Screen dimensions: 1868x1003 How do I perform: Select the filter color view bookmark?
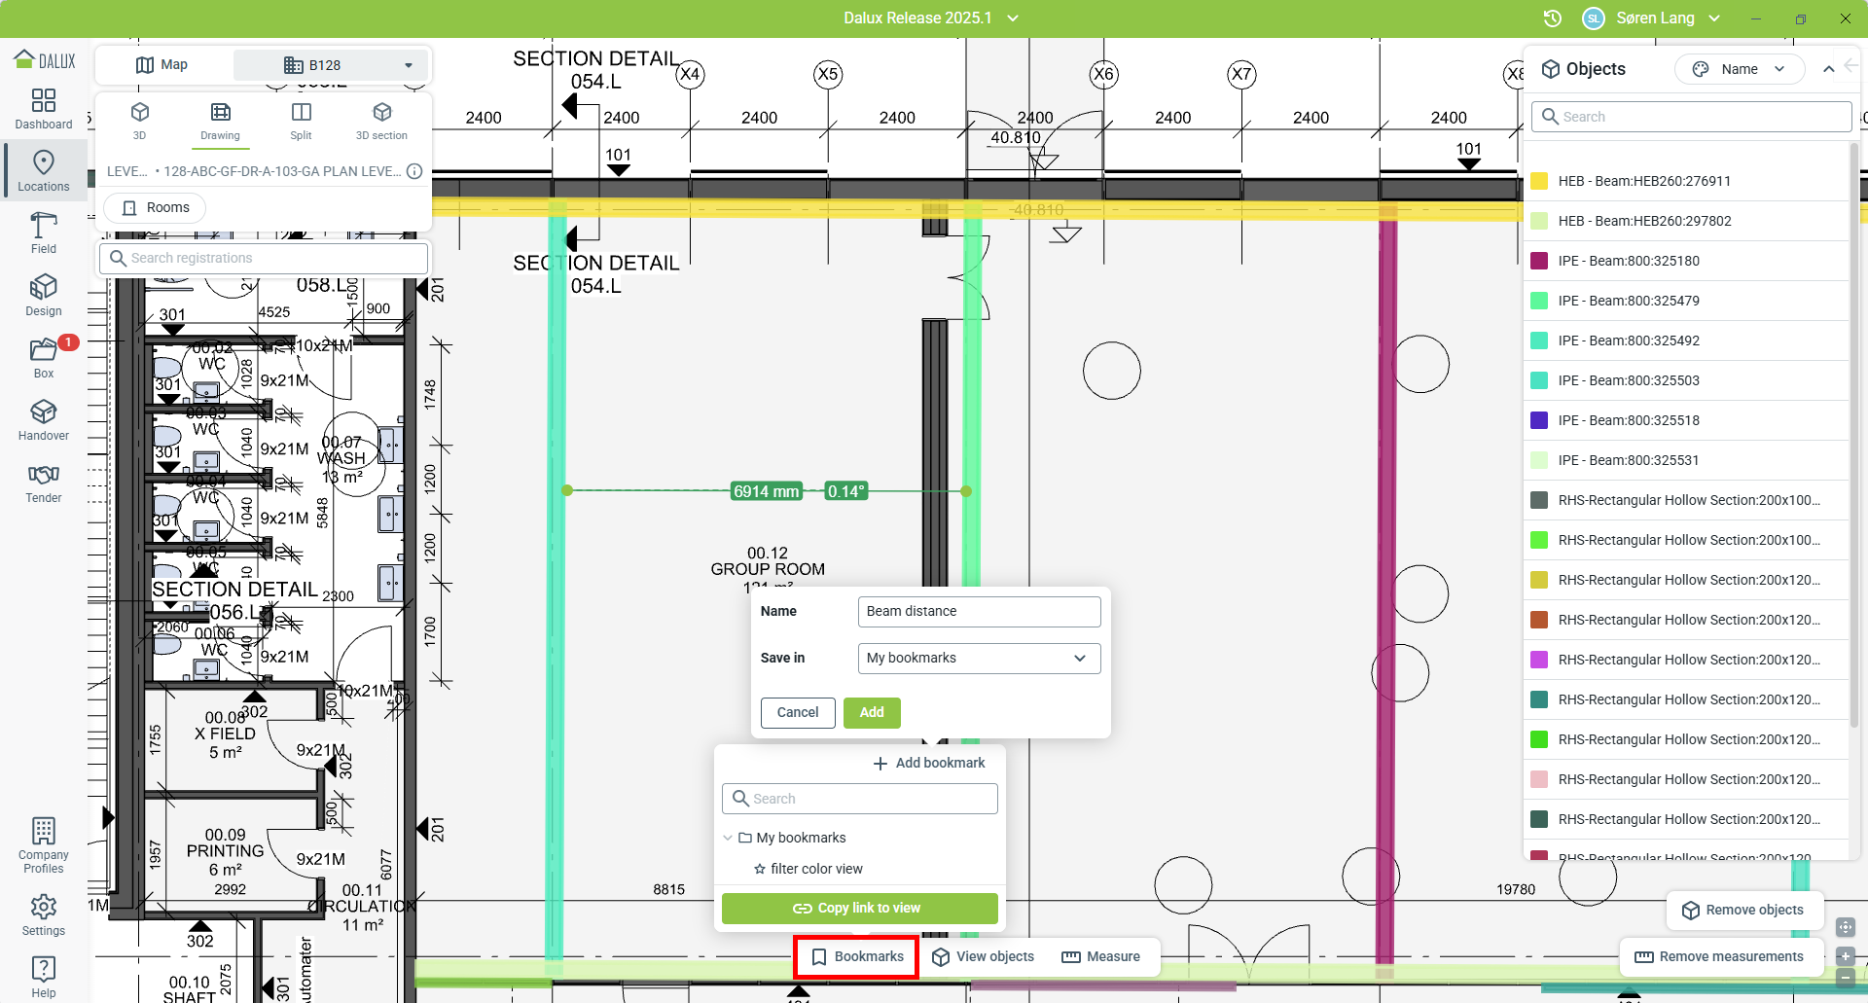pos(815,869)
